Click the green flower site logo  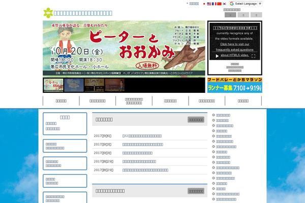click(48, 13)
